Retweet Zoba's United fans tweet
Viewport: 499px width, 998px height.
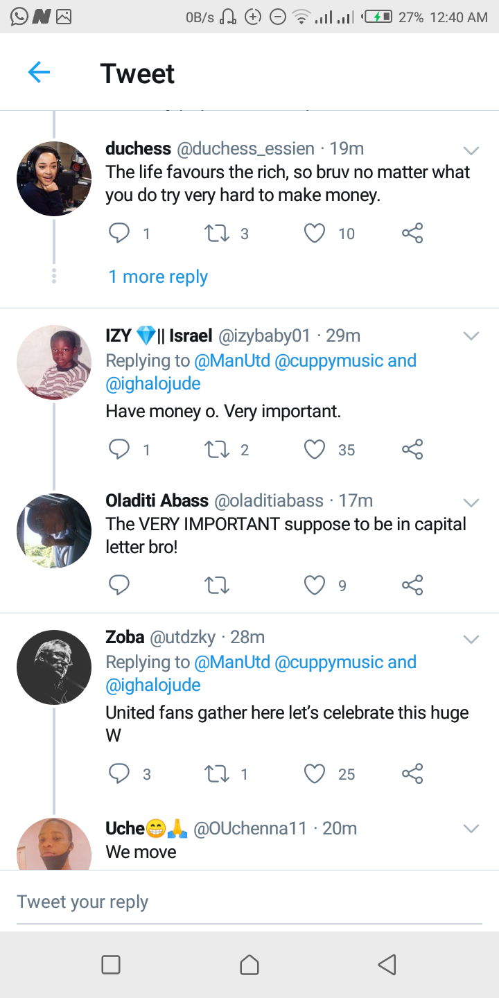click(x=218, y=773)
